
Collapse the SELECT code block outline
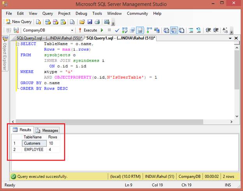coord(18,44)
